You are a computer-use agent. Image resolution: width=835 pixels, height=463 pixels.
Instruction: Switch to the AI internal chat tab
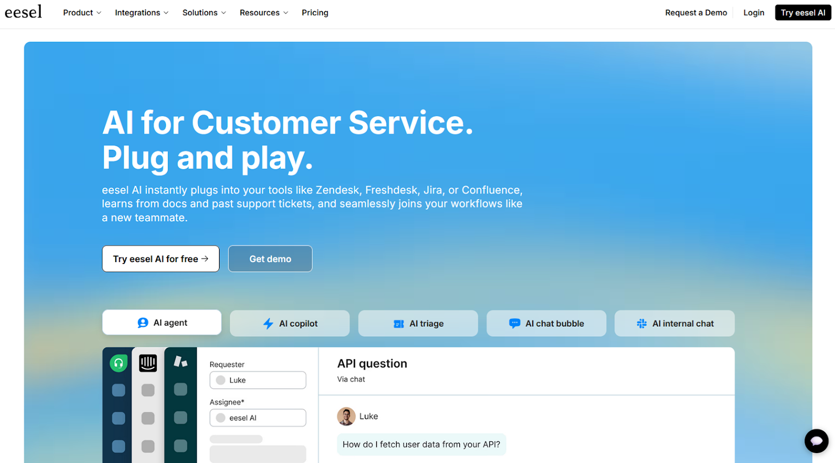click(675, 324)
